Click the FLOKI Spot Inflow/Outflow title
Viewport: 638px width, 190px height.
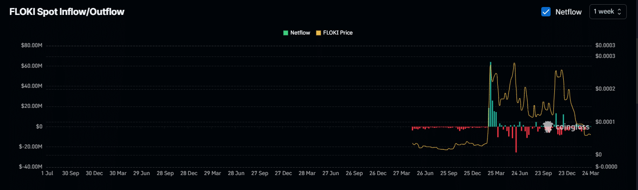coord(67,12)
